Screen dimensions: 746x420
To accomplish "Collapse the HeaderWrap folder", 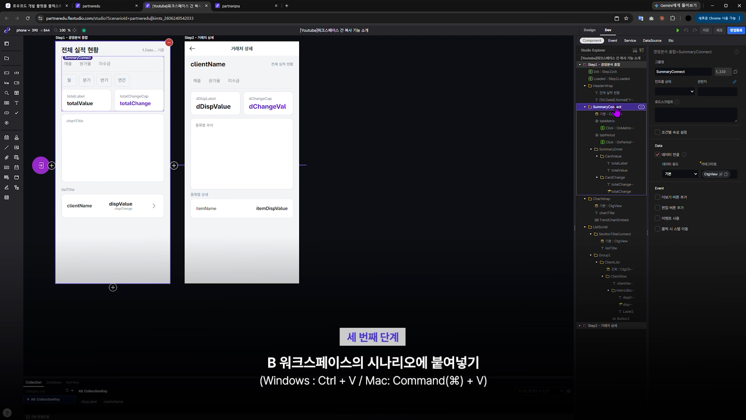I will click(x=585, y=86).
